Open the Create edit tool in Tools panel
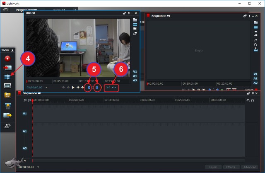 [x=7, y=77]
